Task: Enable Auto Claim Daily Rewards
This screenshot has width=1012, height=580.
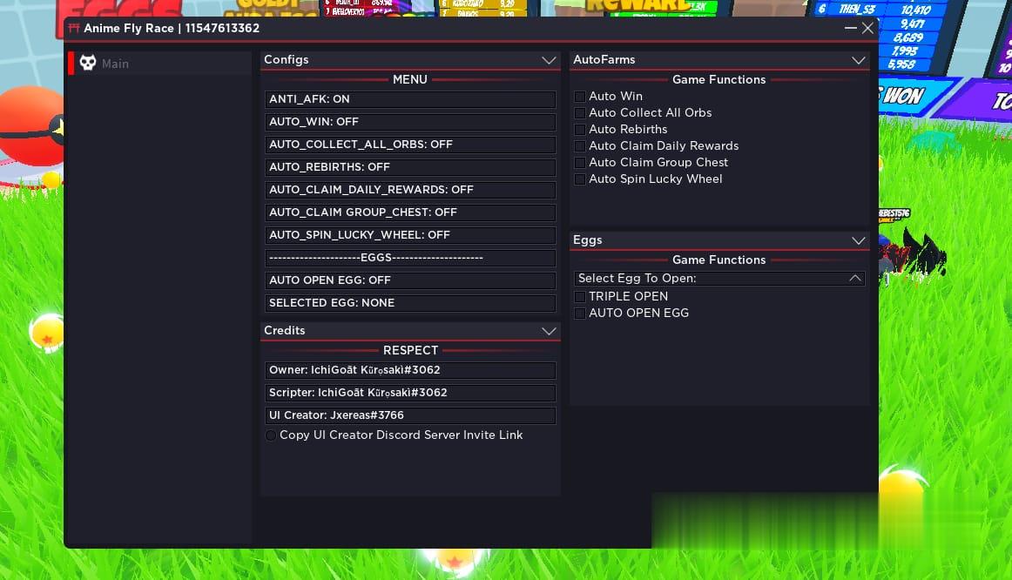Action: (580, 146)
